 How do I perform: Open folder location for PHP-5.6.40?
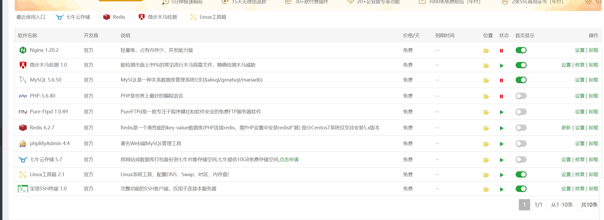(x=486, y=96)
